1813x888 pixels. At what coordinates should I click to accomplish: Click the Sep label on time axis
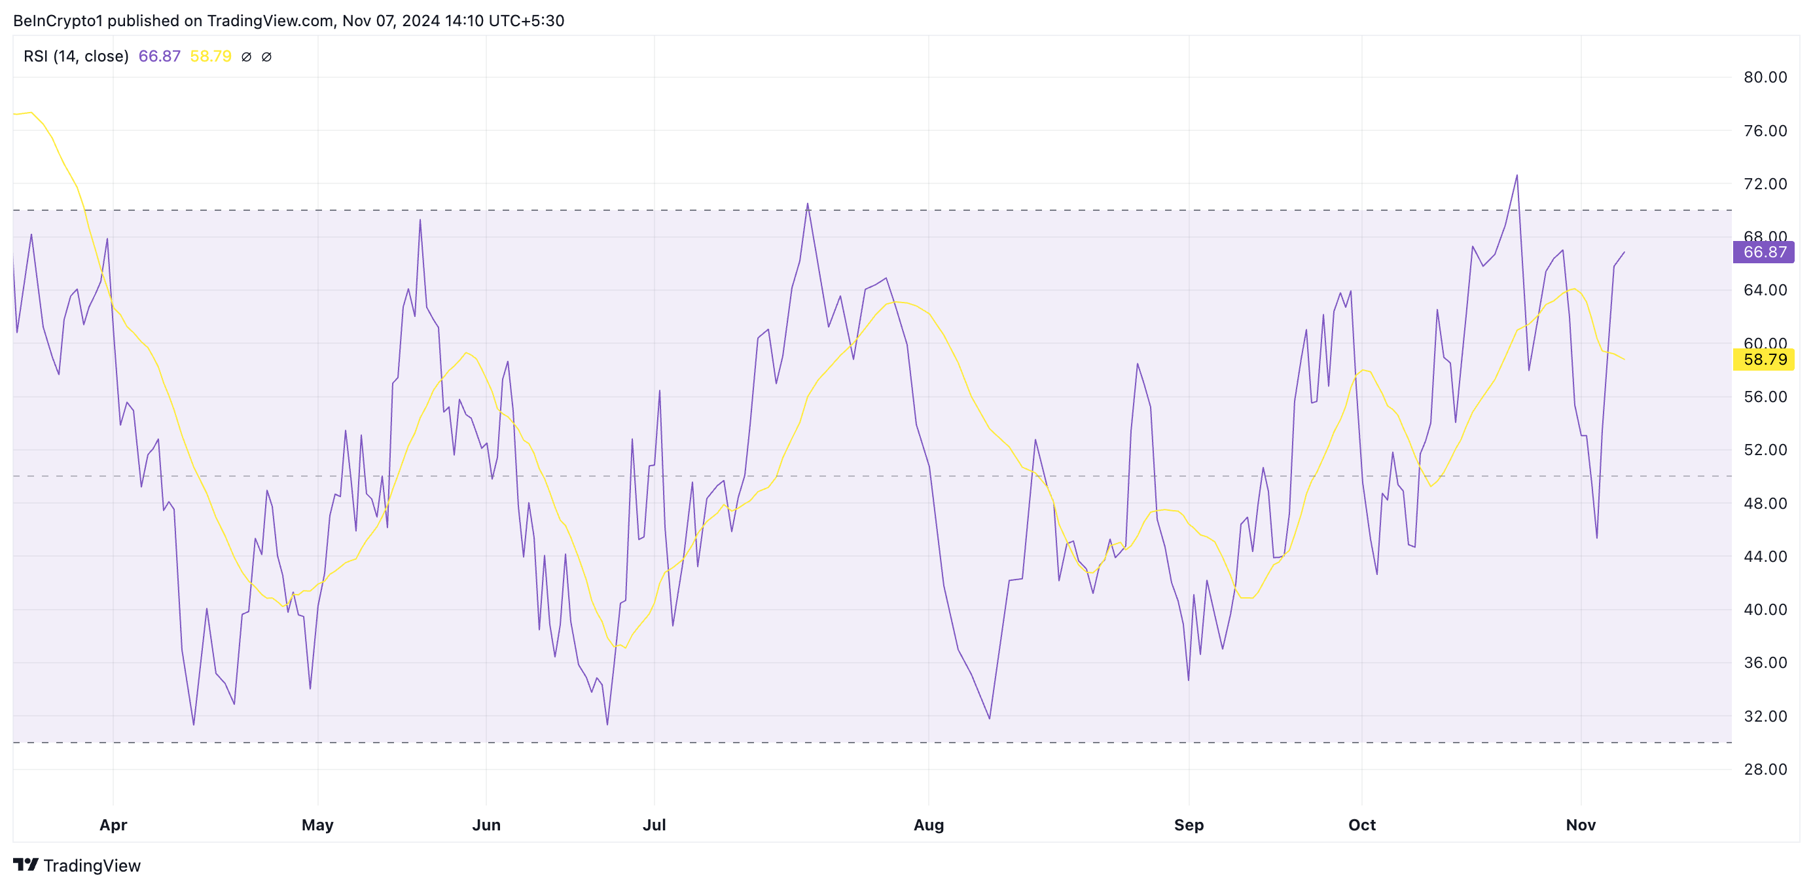tap(1189, 824)
